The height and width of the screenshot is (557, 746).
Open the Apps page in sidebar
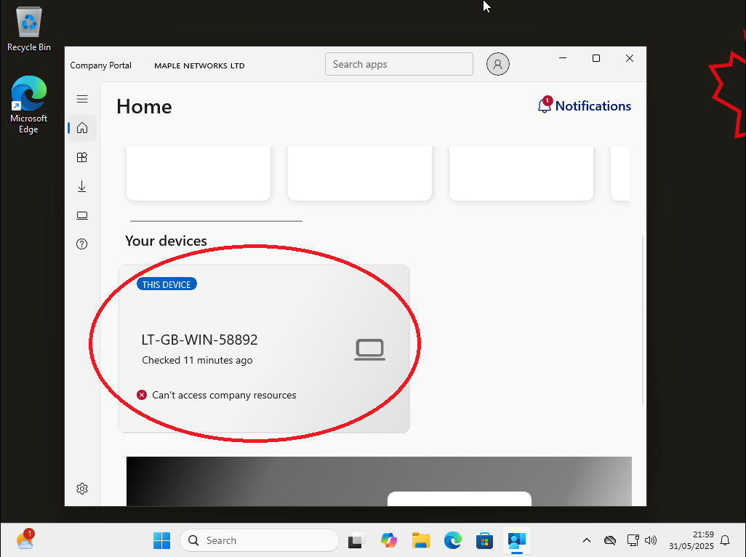[x=82, y=157]
